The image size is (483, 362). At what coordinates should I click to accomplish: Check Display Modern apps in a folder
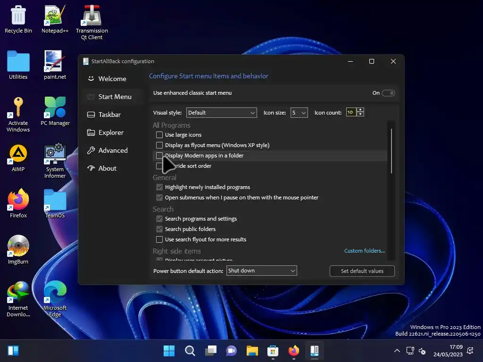pos(159,156)
